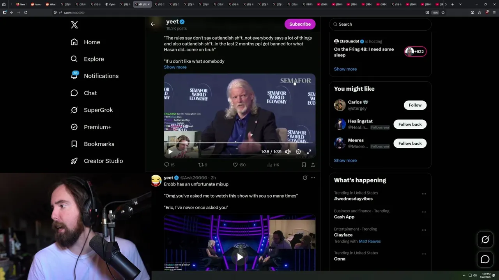Image resolution: width=499 pixels, height=280 pixels.
Task: Open the video settings gear
Action: click(298, 152)
